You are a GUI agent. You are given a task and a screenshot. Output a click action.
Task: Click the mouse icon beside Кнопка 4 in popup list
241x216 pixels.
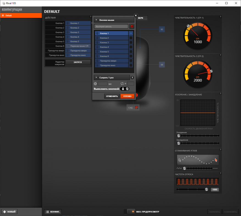tap(97, 47)
